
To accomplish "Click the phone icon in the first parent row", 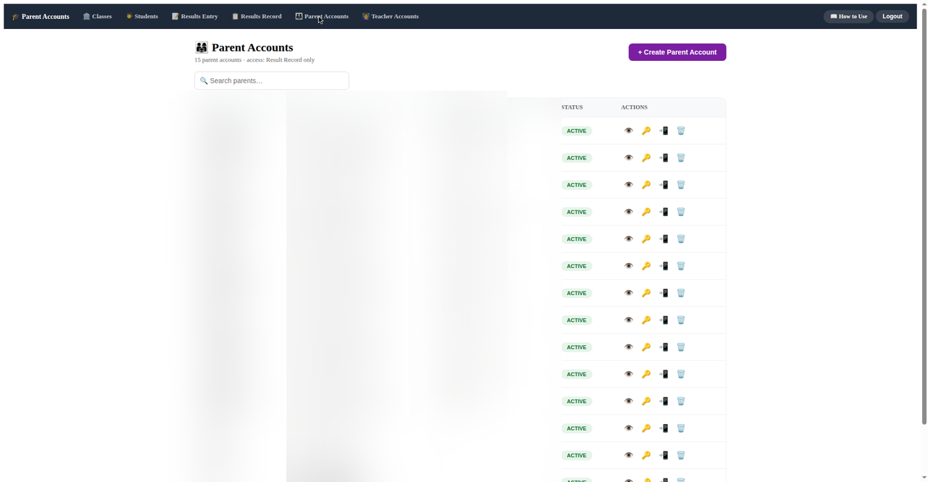I will (x=663, y=131).
